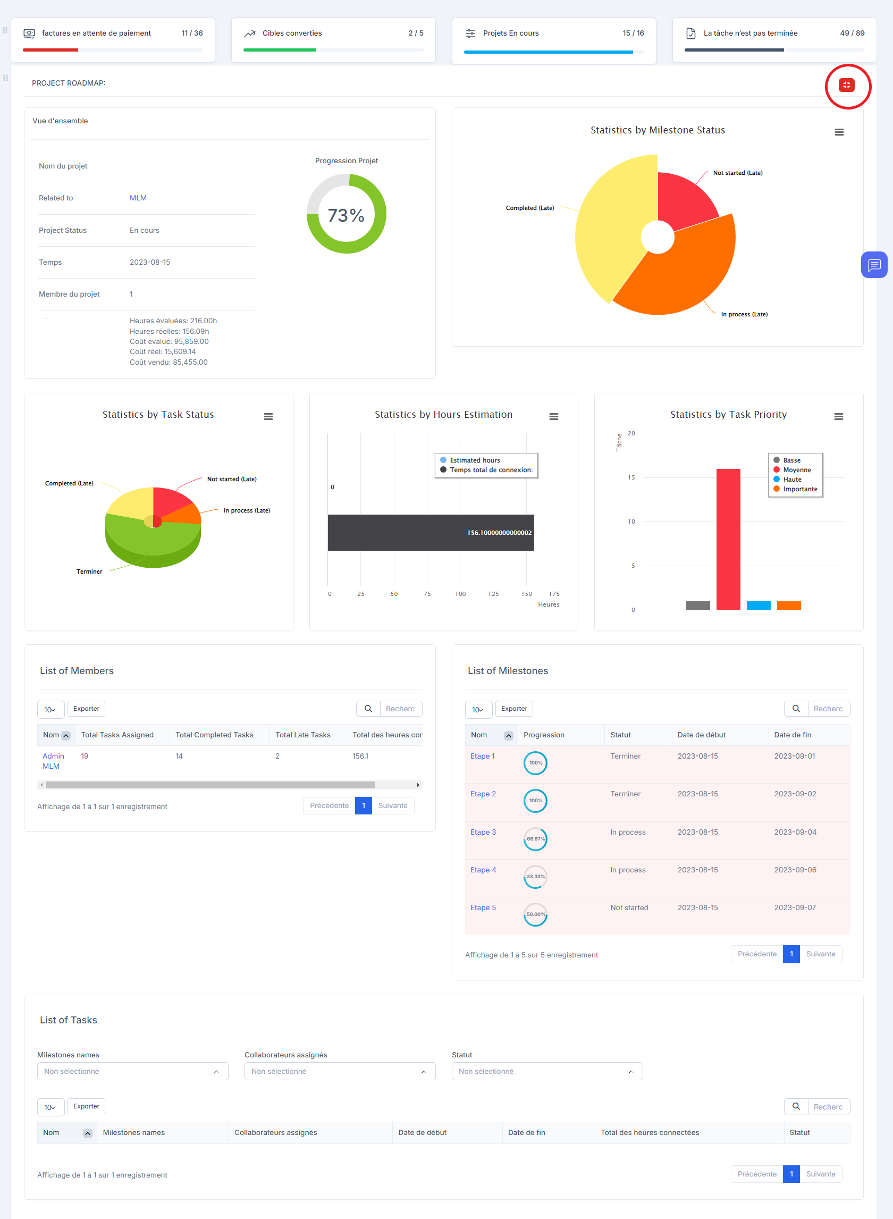Open the Etape 2 milestone link
This screenshot has height=1219, width=893.
483,794
